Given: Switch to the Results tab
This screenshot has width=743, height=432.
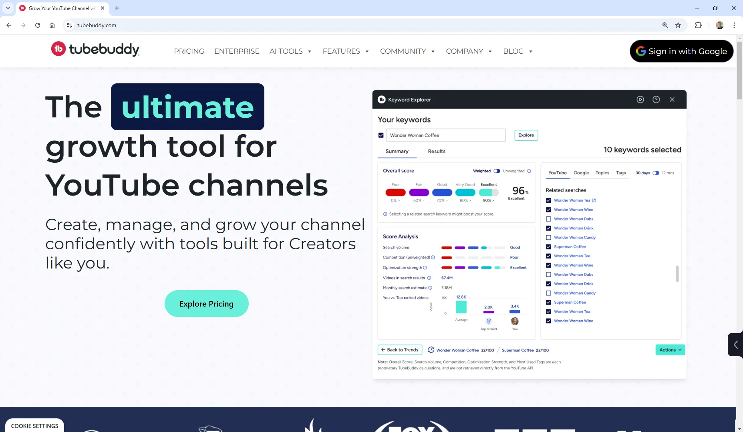Looking at the screenshot, I should (437, 151).
